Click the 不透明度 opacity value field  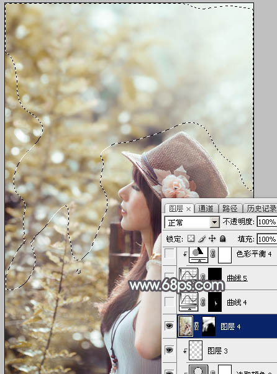(x=267, y=222)
